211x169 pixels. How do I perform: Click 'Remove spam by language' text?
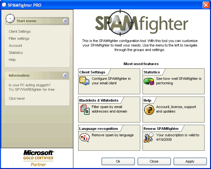pyautogui.click(x=113, y=135)
